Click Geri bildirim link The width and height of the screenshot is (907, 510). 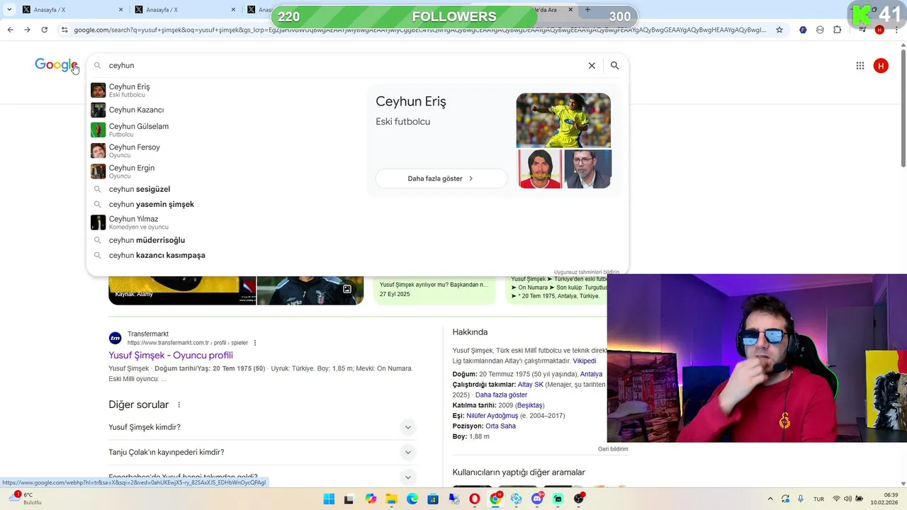click(x=613, y=449)
